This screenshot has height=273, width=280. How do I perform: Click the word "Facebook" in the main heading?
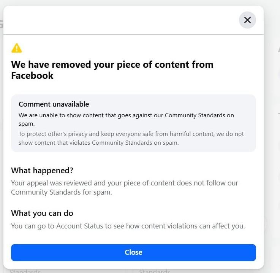(32, 75)
